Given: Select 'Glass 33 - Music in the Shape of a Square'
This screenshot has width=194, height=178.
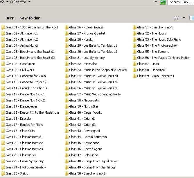Looking at the screenshot, I should pos(98,70).
